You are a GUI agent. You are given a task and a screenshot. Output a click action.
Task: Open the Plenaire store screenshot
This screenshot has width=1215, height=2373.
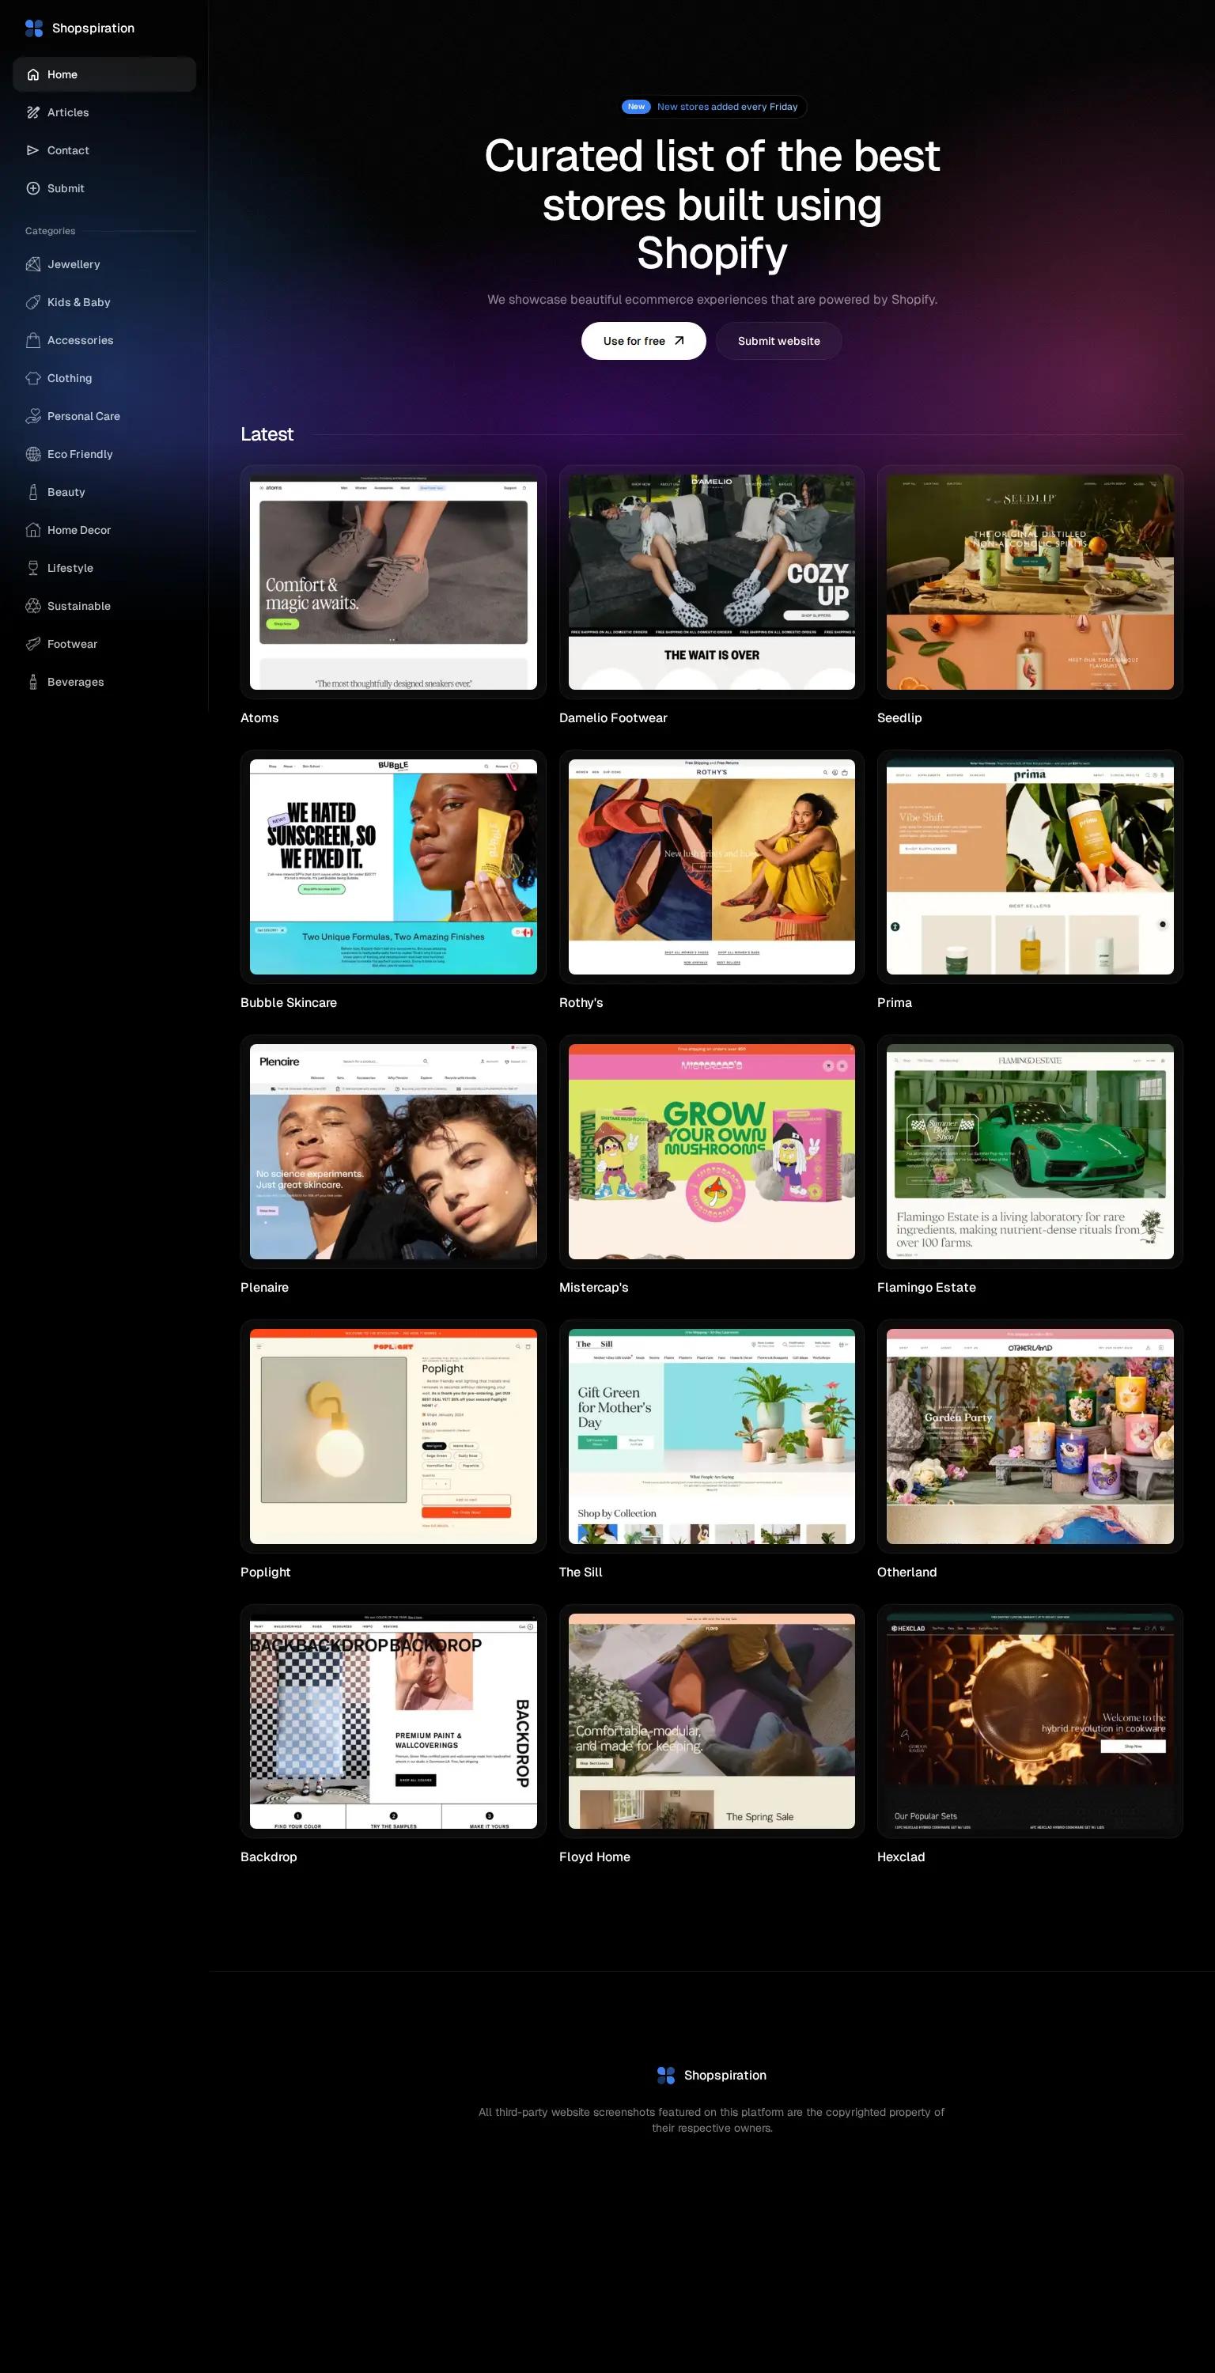pyautogui.click(x=393, y=1152)
